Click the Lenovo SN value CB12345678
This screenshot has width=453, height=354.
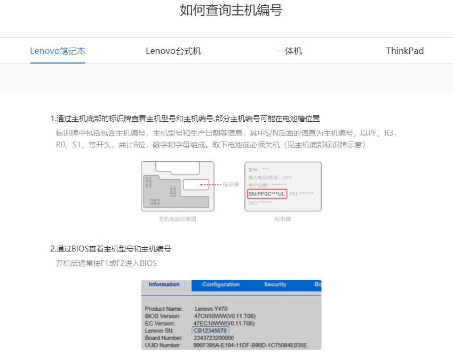(210, 331)
